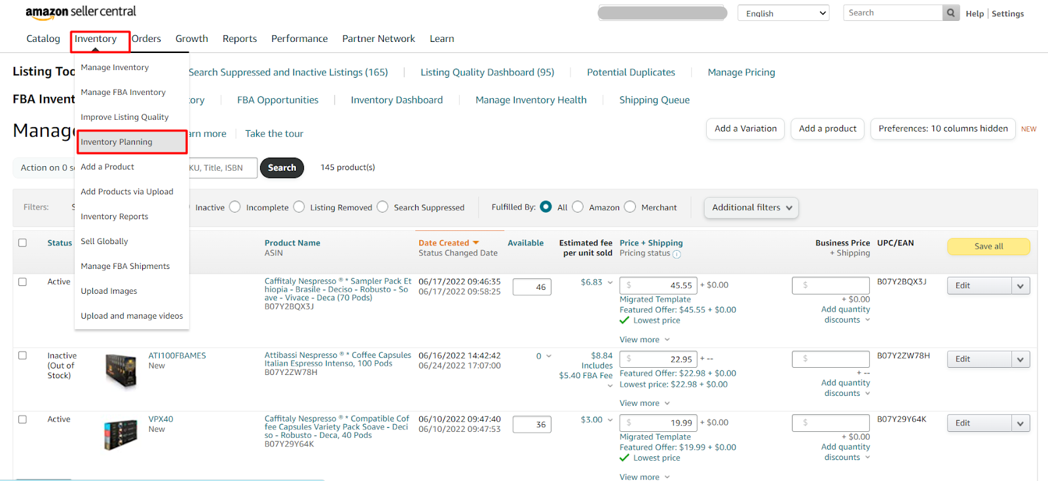Expand View more under $45.55 price

pos(645,340)
